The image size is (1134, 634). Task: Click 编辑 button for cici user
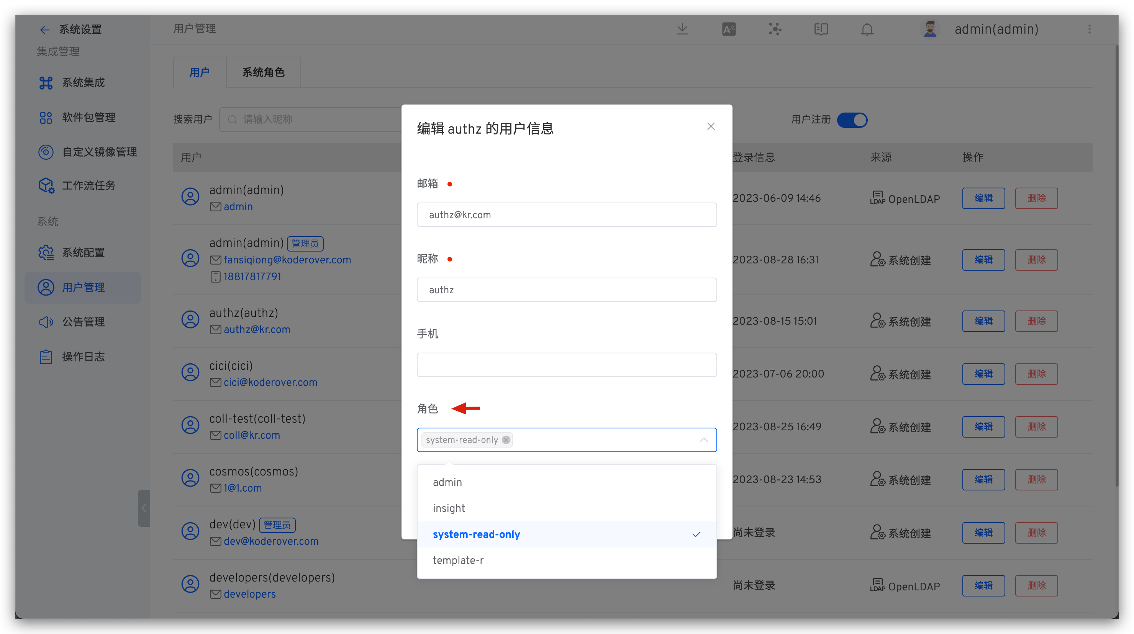pos(983,374)
